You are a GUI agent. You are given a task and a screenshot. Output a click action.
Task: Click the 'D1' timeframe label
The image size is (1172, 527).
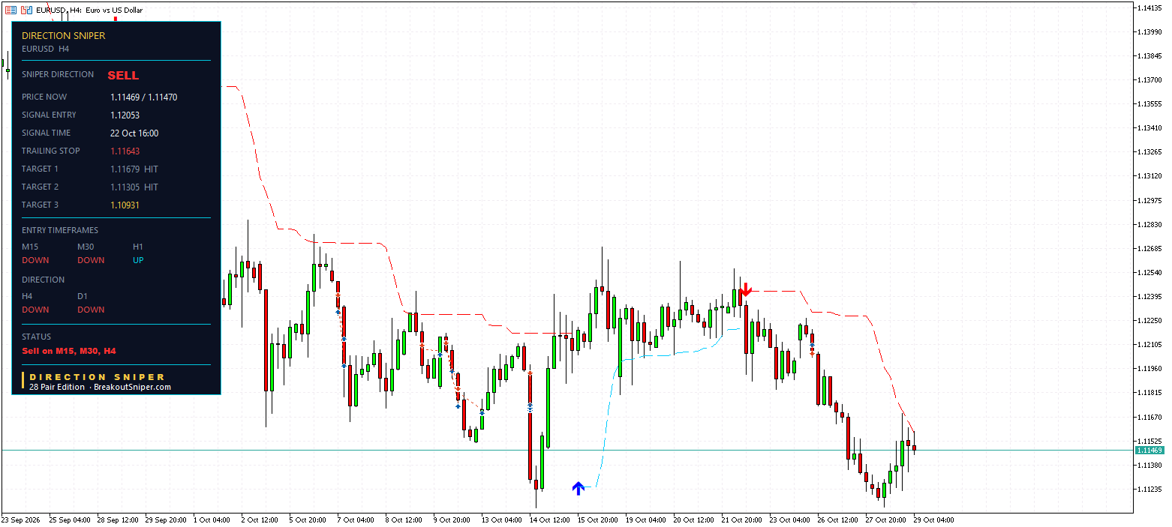[x=83, y=296]
